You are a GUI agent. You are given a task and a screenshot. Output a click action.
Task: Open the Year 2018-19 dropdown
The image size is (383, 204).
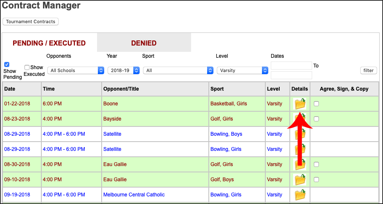[124, 70]
